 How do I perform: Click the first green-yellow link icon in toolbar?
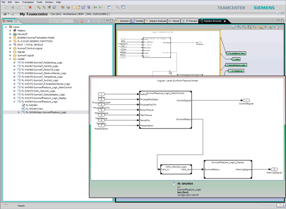tap(38, 7)
